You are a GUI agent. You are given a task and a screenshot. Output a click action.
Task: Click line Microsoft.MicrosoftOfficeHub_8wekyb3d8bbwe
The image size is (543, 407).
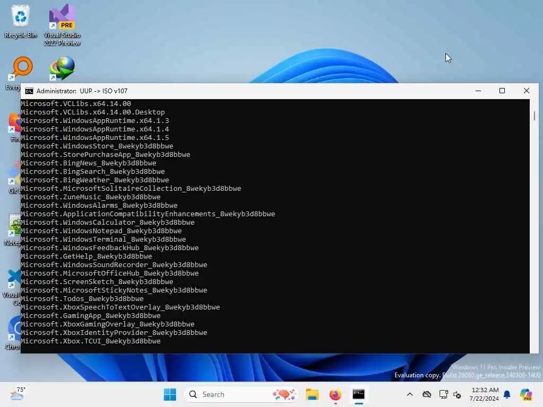pyautogui.click(x=110, y=273)
